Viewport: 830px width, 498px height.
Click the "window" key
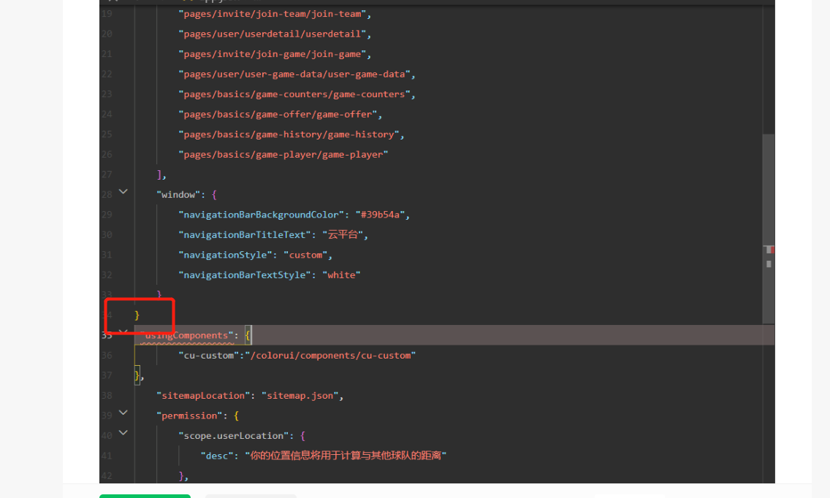(178, 195)
